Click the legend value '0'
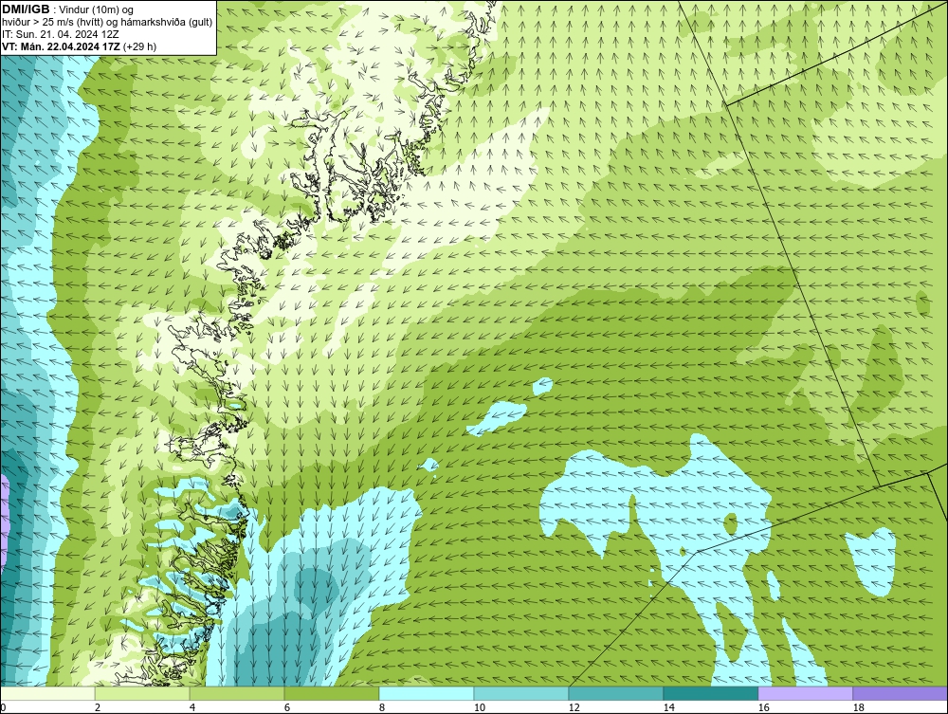This screenshot has width=948, height=714. (x=3, y=707)
